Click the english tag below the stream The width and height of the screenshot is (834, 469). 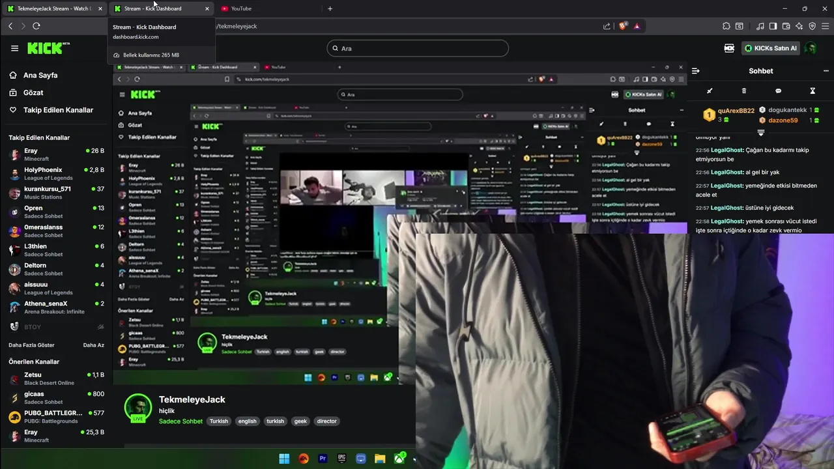(x=247, y=421)
